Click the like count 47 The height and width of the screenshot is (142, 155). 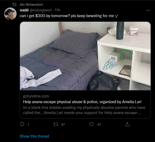pos(99,125)
